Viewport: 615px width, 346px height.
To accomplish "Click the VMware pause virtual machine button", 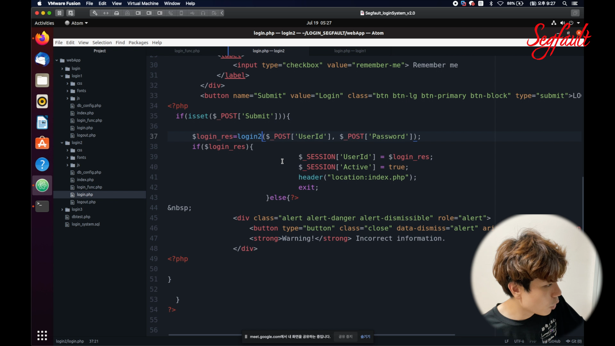I will pyautogui.click(x=59, y=13).
